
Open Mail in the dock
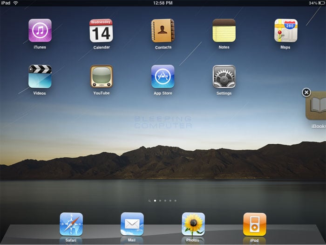pyautogui.click(x=132, y=224)
